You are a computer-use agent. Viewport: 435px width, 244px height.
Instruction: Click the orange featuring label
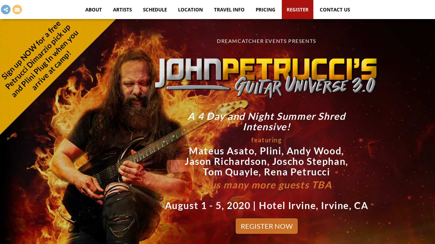tap(267, 140)
